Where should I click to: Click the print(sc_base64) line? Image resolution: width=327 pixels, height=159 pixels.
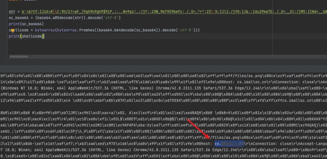[x=26, y=24]
